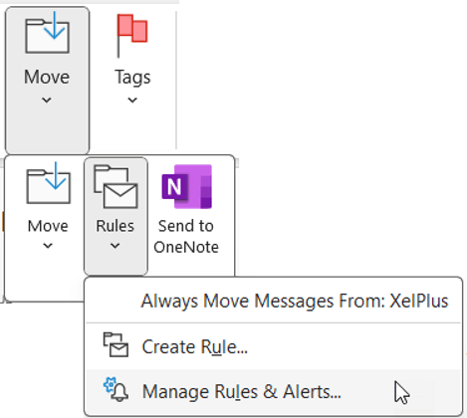
Task: Click the Tags text label
Action: tap(132, 78)
